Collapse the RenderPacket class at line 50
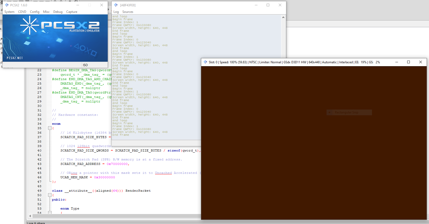 coord(50,195)
